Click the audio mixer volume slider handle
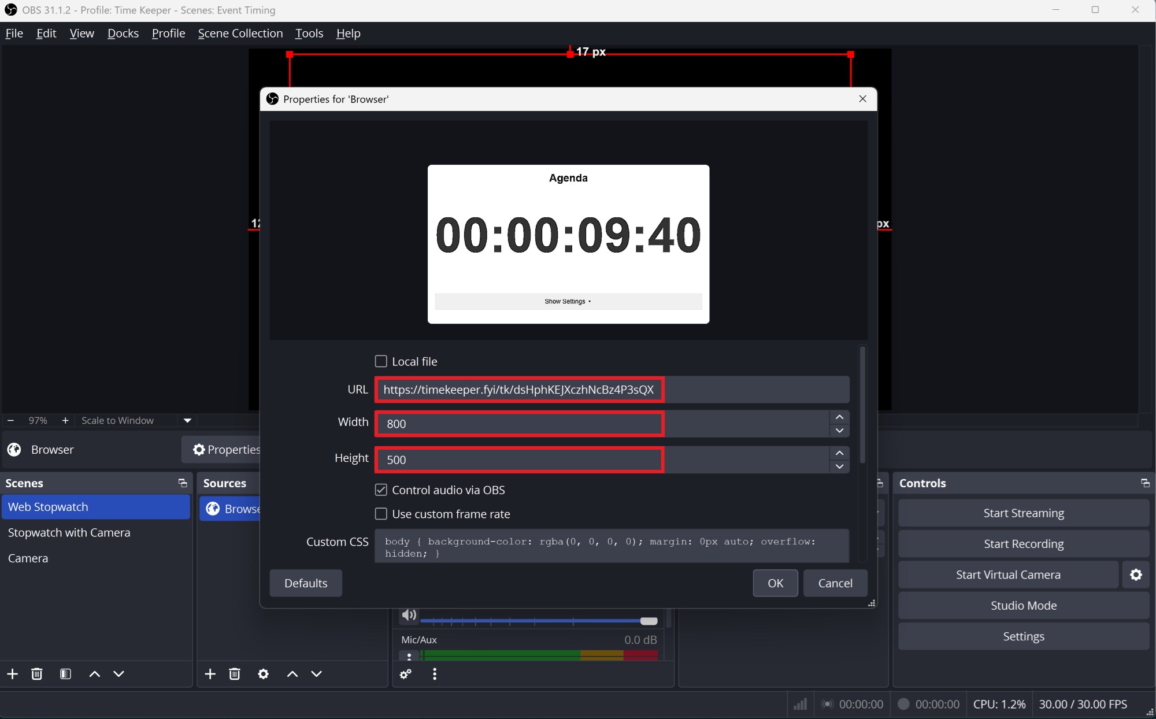 (x=649, y=621)
